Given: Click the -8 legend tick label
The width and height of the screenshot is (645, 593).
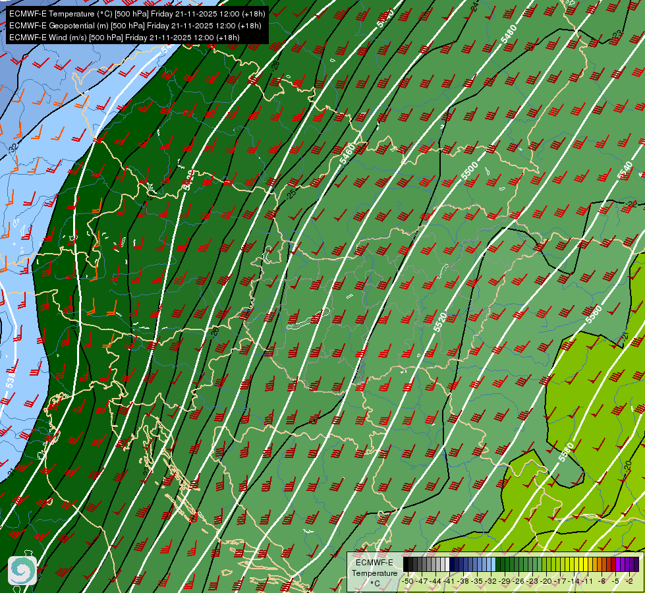Looking at the screenshot, I should (602, 581).
